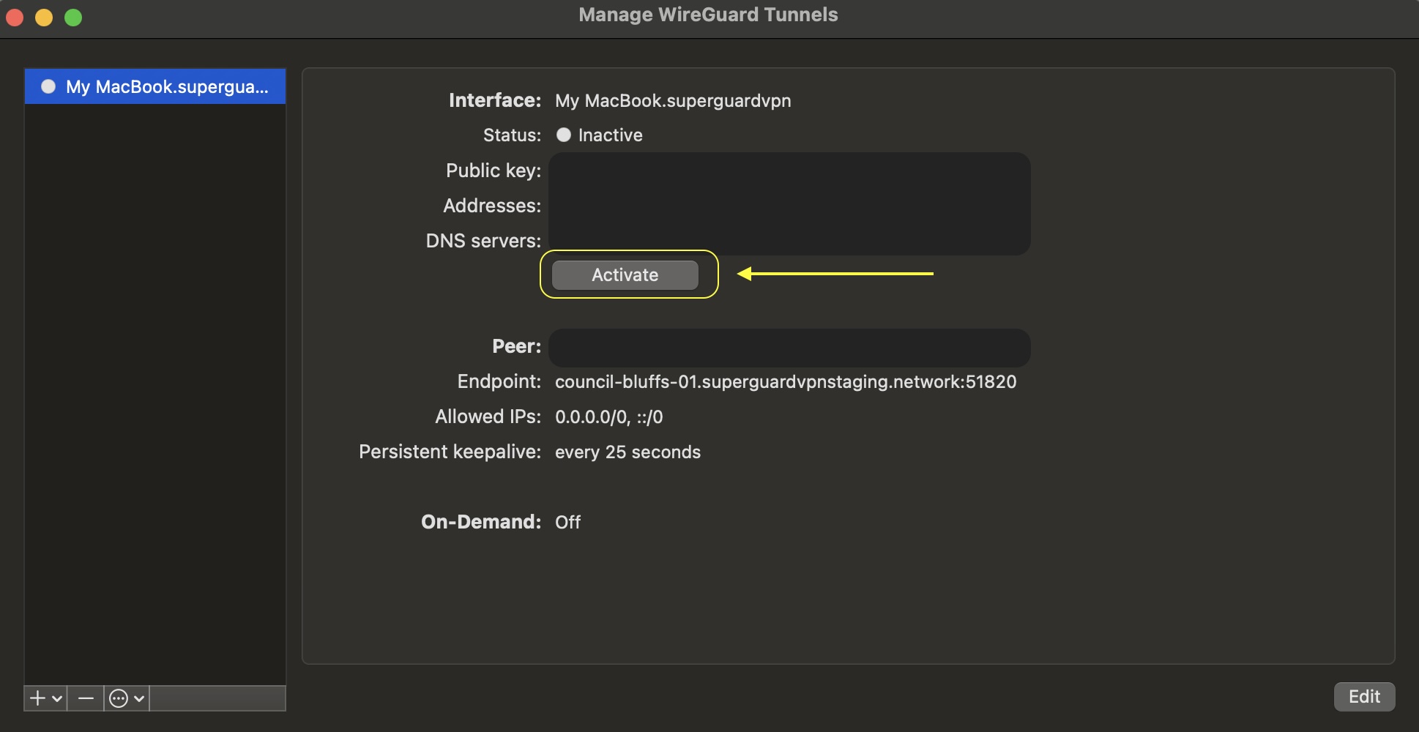This screenshot has height=732, width=1419.
Task: Click the interface name My MacBook.superguardvpn
Action: 673,100
